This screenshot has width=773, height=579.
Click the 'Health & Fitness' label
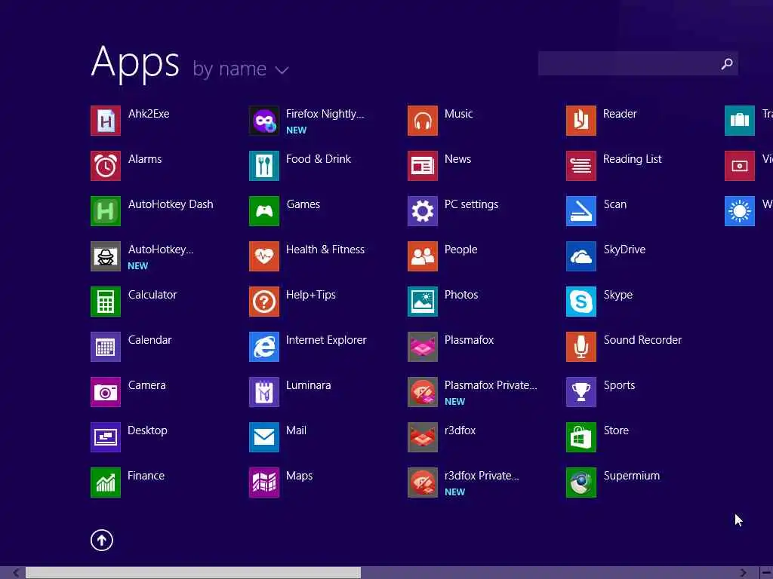click(x=325, y=250)
